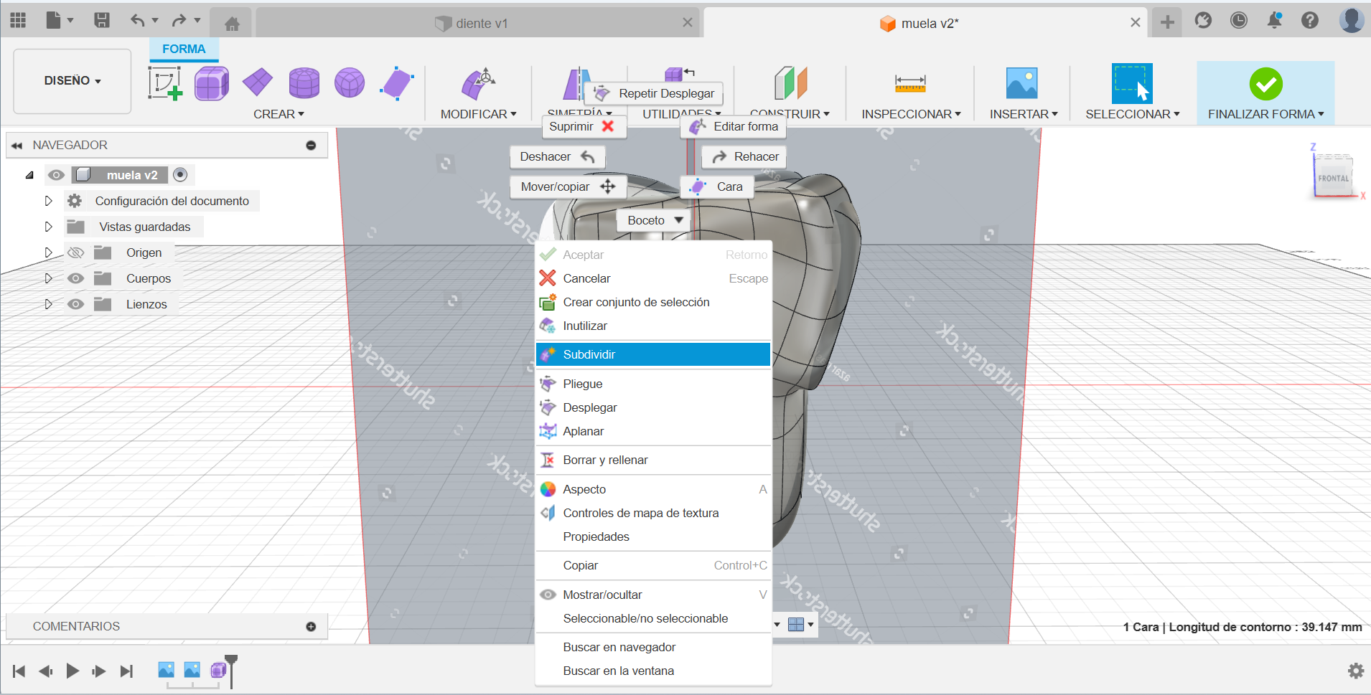Play the design timeline
1371x695 pixels.
72,671
